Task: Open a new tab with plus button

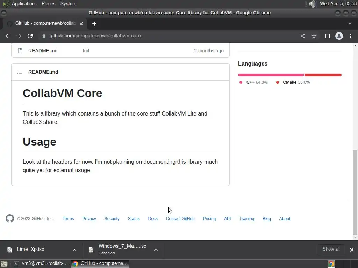Action: (x=94, y=24)
